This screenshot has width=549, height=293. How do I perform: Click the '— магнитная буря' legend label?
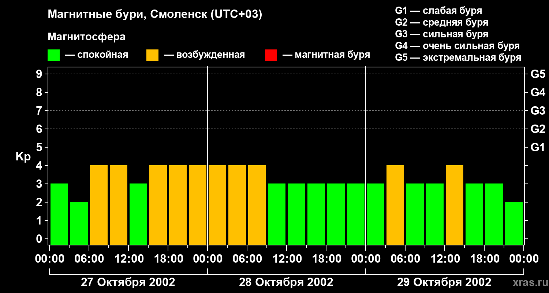click(326, 55)
